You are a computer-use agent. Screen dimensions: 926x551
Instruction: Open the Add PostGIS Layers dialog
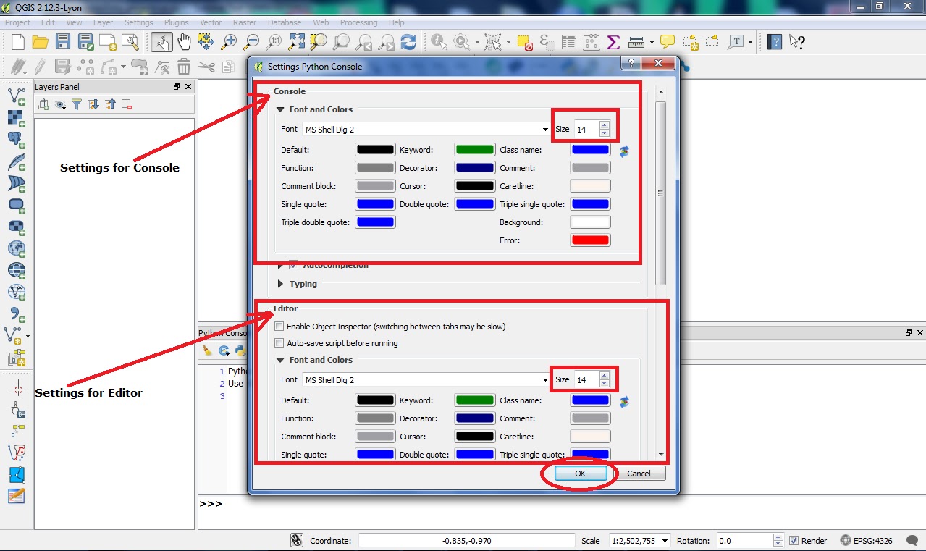(x=17, y=138)
